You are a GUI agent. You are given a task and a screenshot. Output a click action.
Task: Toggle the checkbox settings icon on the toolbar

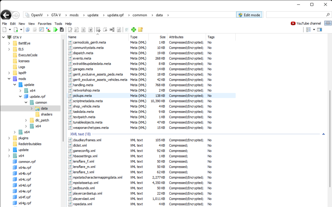click(x=41, y=30)
